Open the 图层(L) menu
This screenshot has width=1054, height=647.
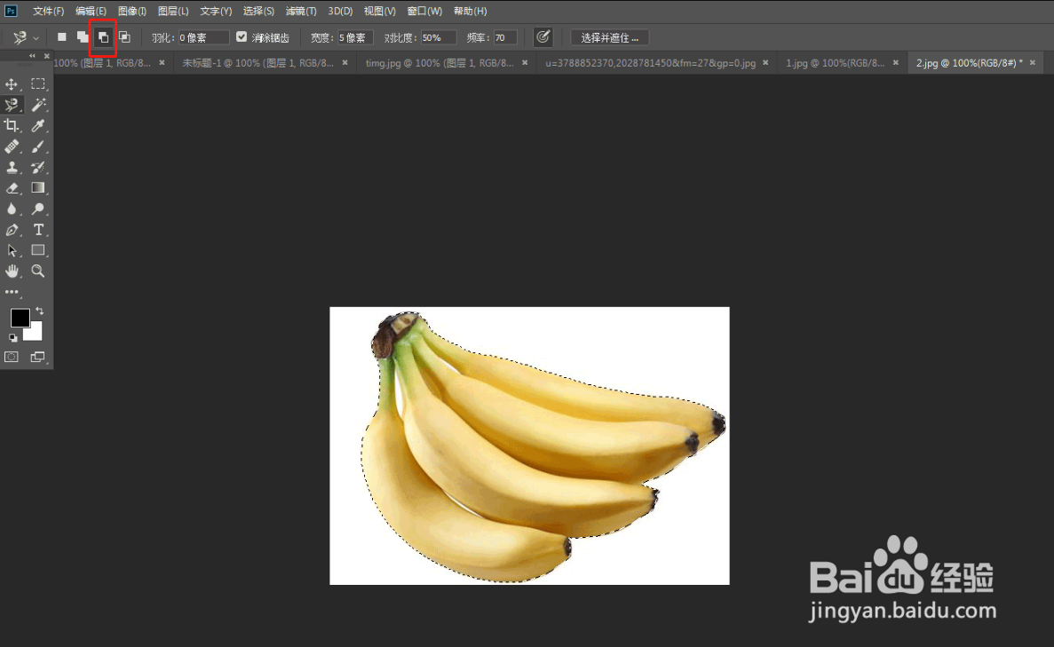pyautogui.click(x=173, y=12)
